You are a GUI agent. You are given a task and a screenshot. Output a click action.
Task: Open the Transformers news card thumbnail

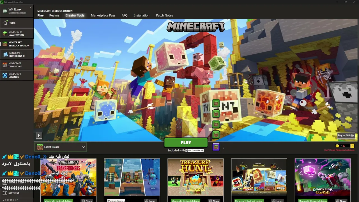(x=68, y=177)
